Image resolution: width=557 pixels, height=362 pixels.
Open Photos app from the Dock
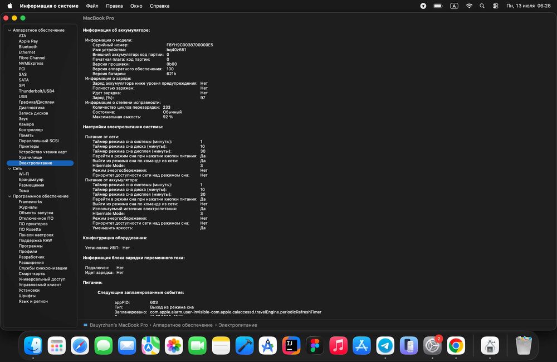(x=174, y=345)
